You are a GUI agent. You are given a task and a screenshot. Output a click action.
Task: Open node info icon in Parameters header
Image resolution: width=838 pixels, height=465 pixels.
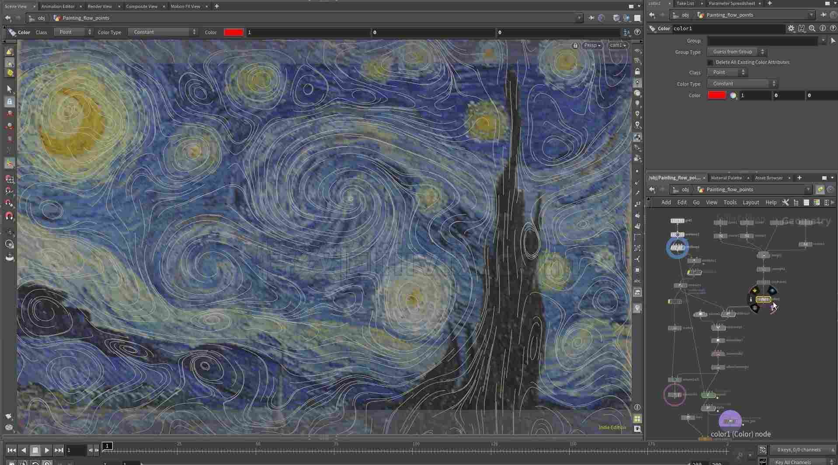(822, 28)
